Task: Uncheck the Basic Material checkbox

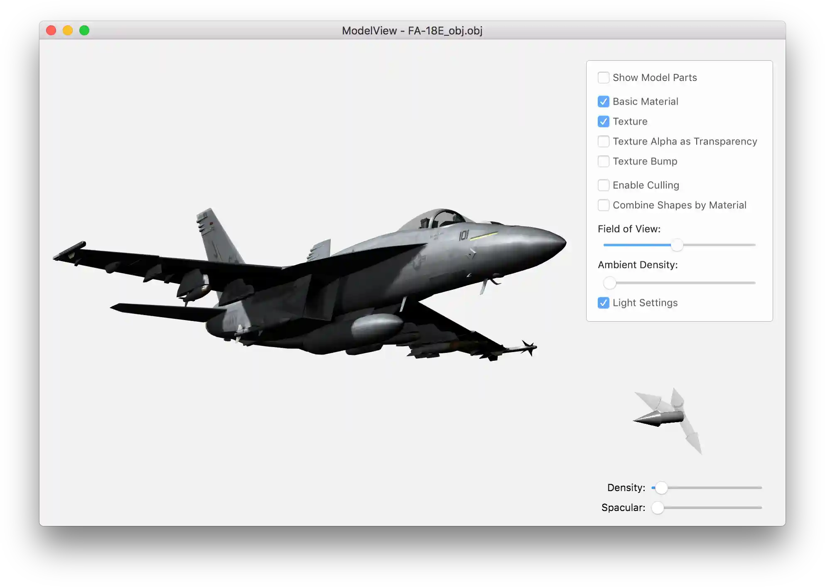Action: click(x=603, y=102)
